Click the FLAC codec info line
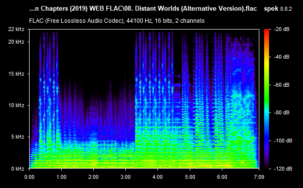 (x=117, y=21)
